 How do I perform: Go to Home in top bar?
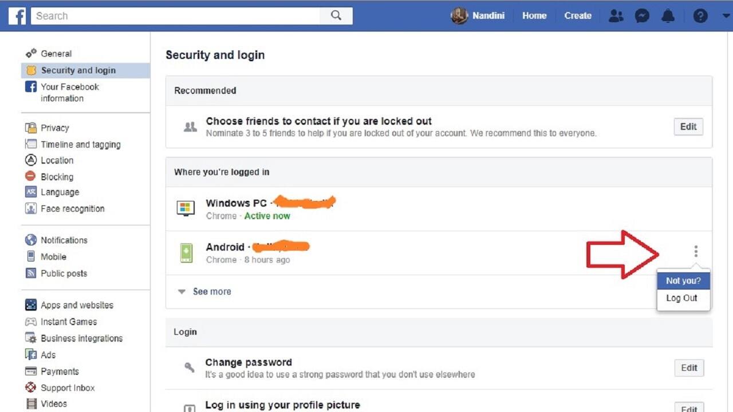point(534,16)
